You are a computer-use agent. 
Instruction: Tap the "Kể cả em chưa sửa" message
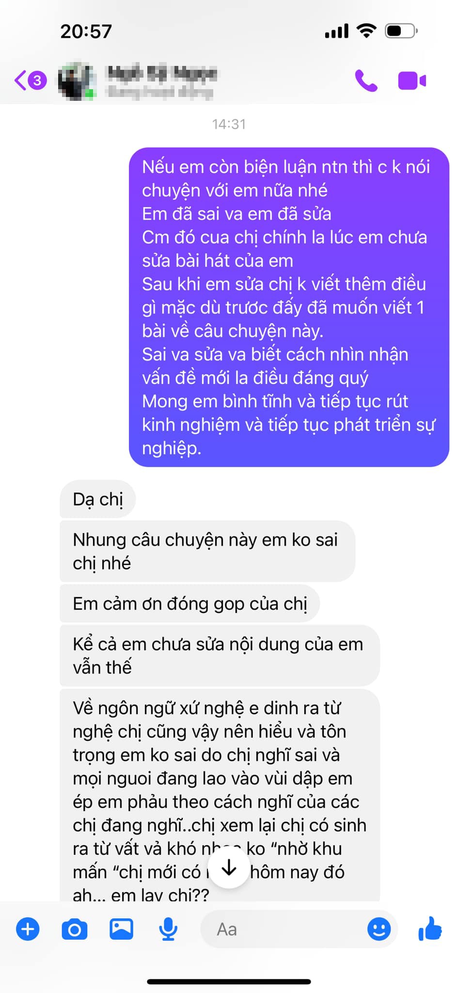coord(220,656)
